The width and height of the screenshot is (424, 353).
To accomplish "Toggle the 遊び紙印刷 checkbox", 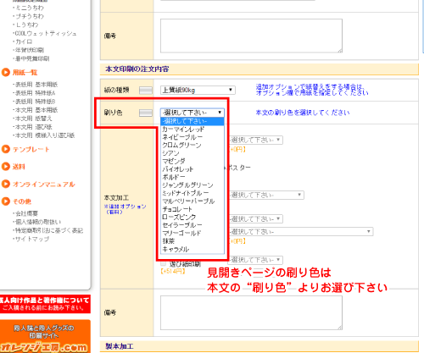I will click(x=164, y=264).
